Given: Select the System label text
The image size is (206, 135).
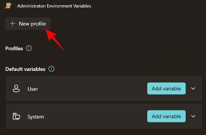Looking at the screenshot, I should (x=36, y=117).
